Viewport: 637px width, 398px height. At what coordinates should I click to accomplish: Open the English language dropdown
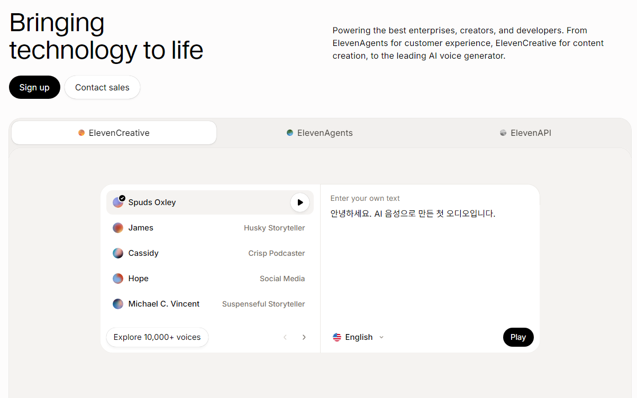(x=358, y=337)
